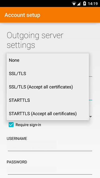
Task: Tap the highlighted port field underline at right
Action: [91, 100]
